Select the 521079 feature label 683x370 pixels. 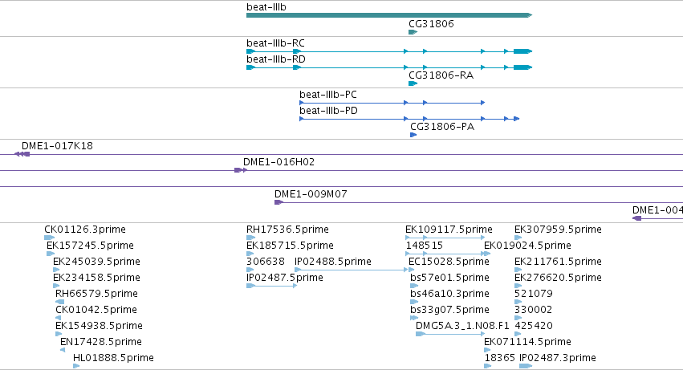(534, 294)
